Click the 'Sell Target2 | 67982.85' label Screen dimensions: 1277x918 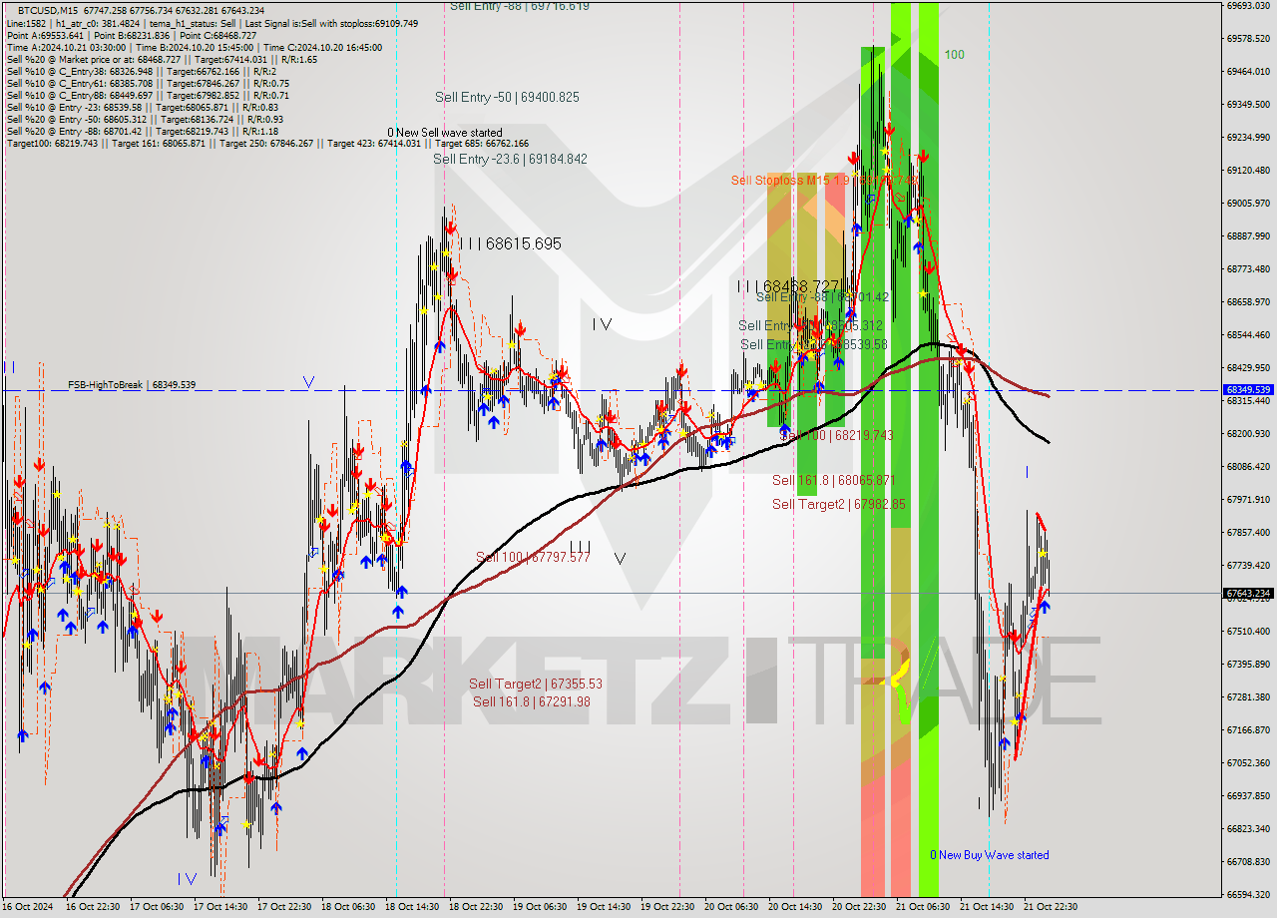[839, 505]
